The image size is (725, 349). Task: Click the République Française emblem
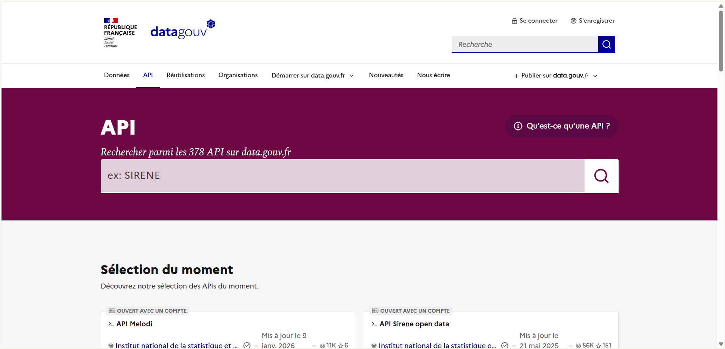[120, 33]
